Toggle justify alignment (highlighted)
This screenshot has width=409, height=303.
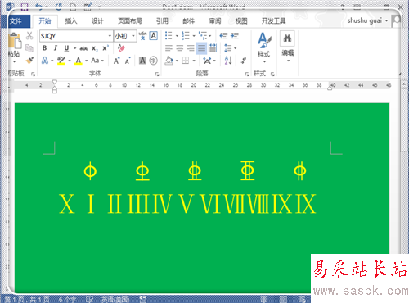click(x=201, y=48)
